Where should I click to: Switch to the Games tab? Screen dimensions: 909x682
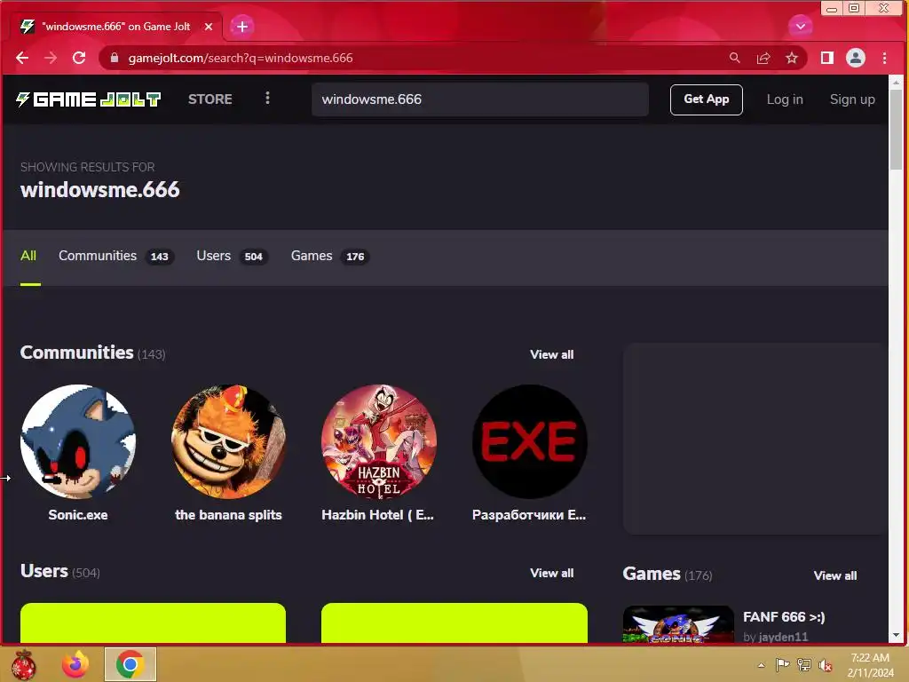click(x=330, y=256)
